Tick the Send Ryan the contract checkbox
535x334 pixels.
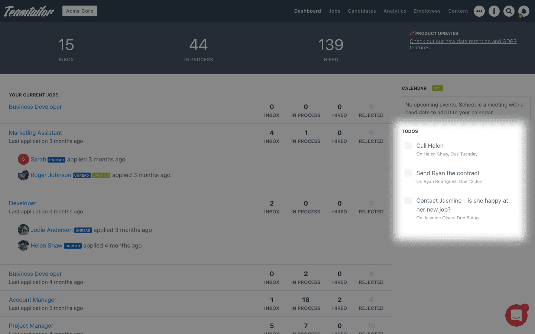click(x=408, y=173)
